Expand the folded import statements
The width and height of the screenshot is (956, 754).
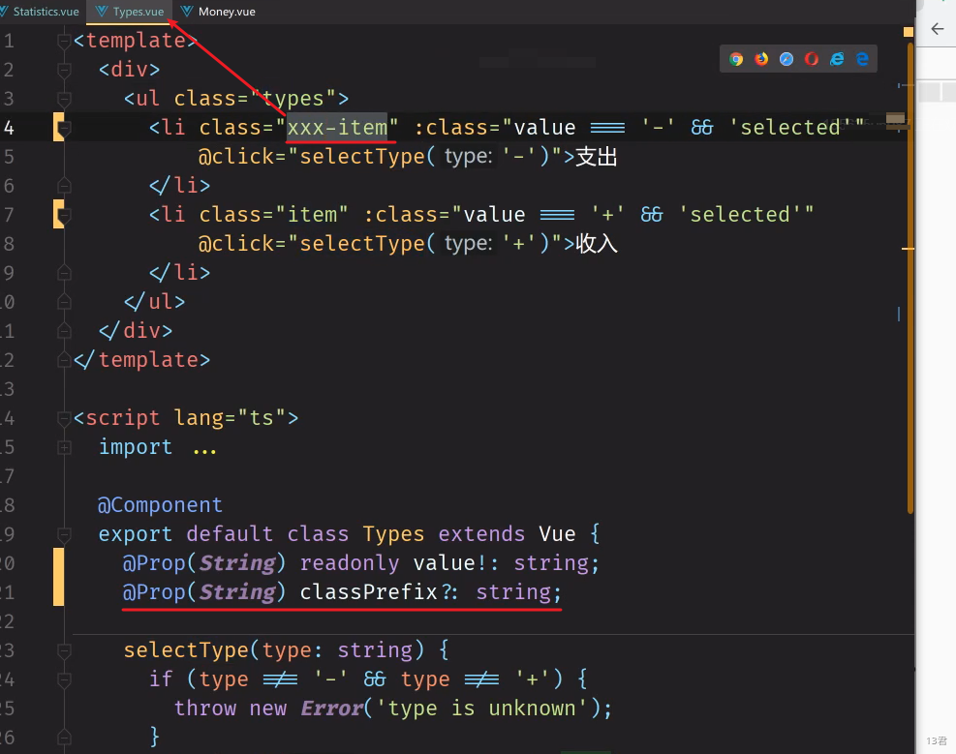click(x=64, y=447)
